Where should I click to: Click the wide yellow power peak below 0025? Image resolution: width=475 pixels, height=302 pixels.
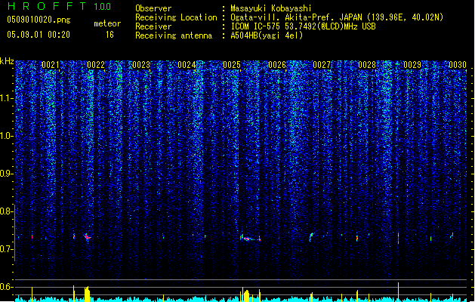[x=247, y=296]
